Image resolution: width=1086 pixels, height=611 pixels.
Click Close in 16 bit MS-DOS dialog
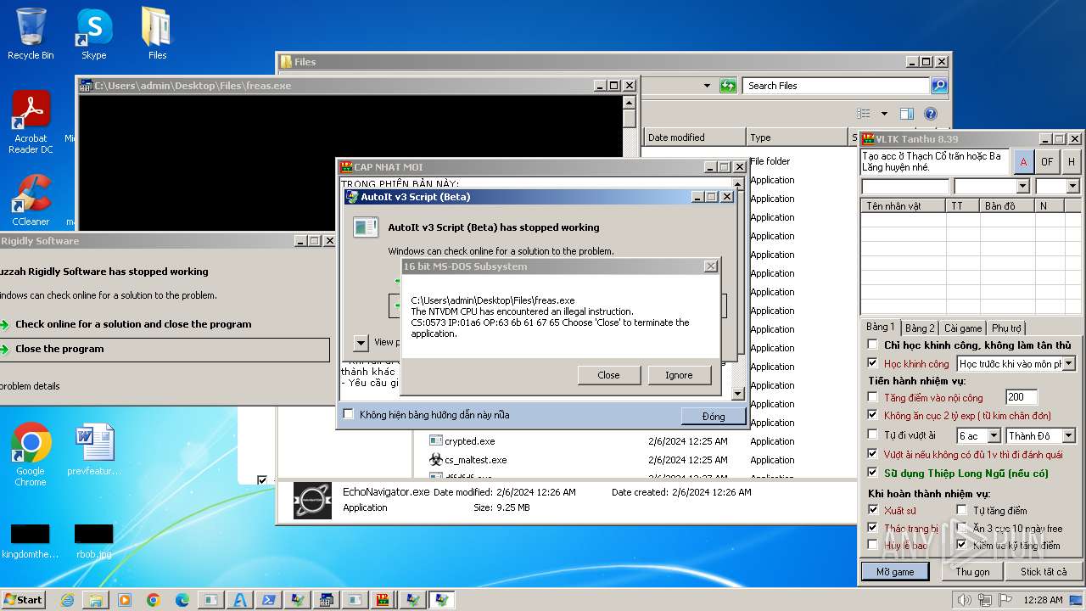pyautogui.click(x=608, y=375)
